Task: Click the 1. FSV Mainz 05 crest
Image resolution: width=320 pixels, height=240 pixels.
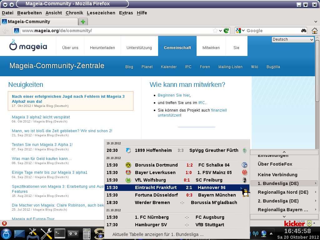Action: (244, 172)
